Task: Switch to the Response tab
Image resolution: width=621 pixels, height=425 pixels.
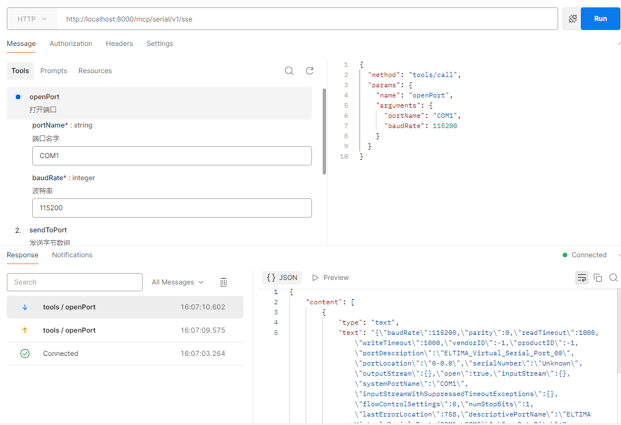Action: pyautogui.click(x=23, y=255)
